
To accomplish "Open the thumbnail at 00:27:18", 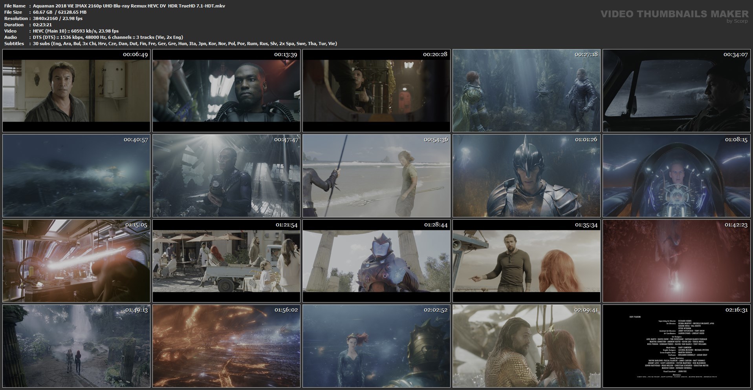I will pyautogui.click(x=526, y=91).
